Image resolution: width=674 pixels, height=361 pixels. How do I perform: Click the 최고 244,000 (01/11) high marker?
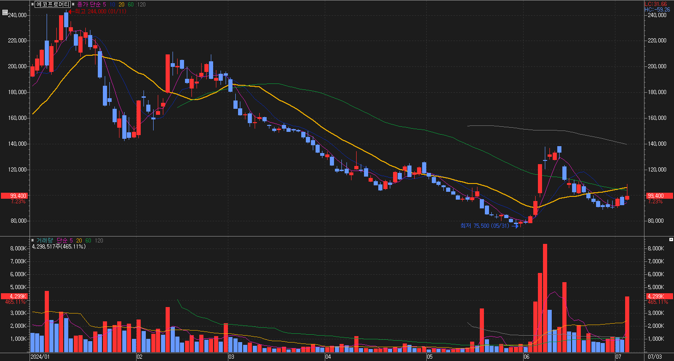click(x=97, y=11)
